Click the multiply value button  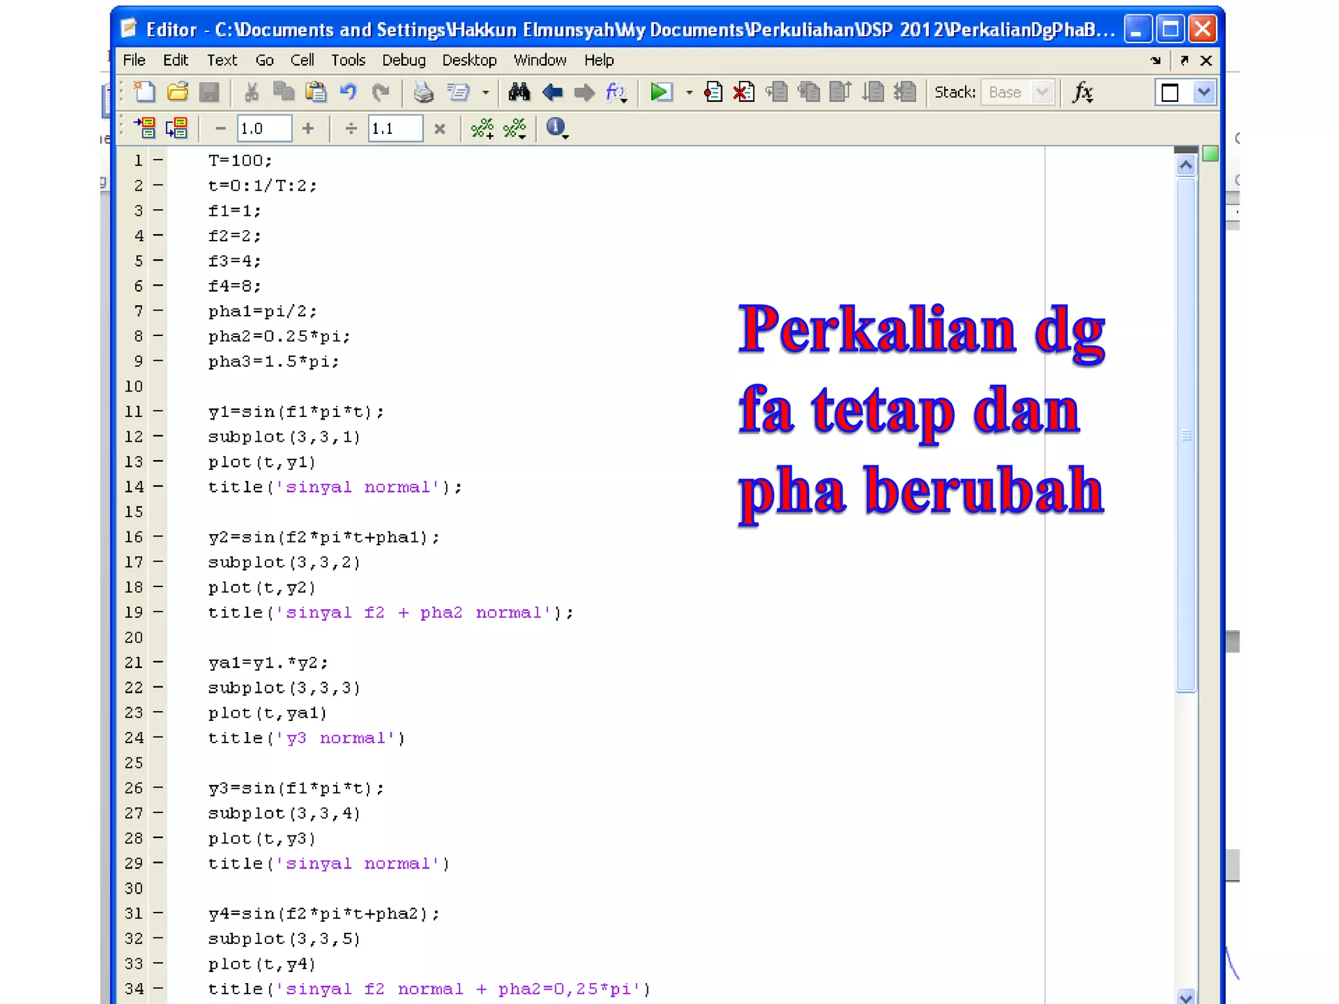(x=440, y=128)
